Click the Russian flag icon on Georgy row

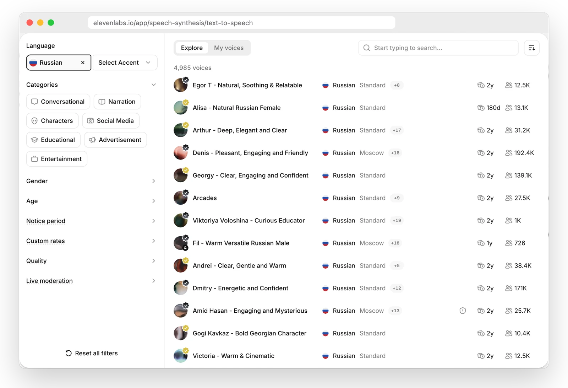point(325,176)
